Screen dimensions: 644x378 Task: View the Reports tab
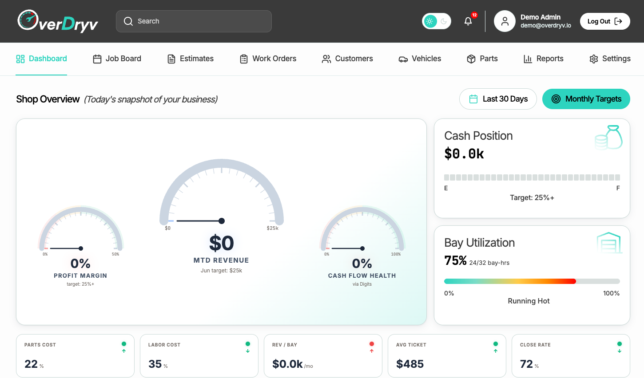tap(543, 59)
